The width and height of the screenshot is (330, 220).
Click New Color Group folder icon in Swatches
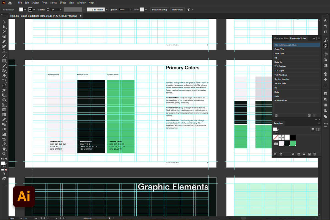pyautogui.click(x=304, y=154)
